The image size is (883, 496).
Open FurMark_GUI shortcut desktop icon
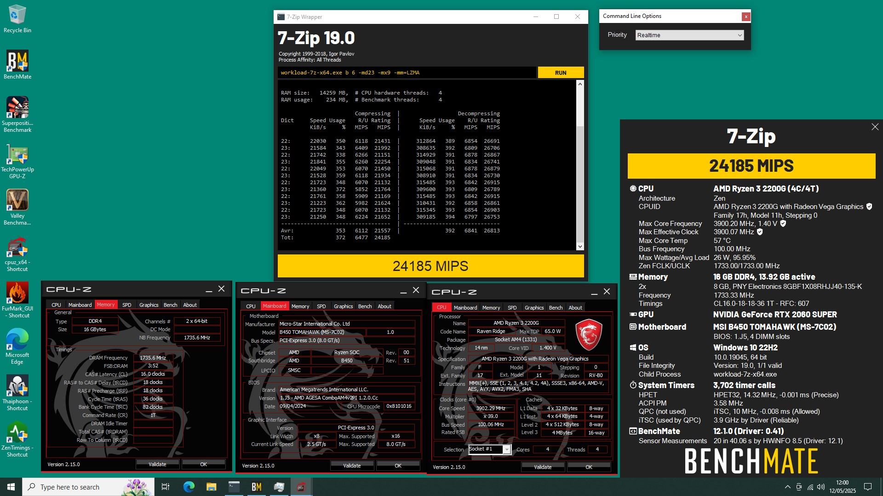(17, 300)
